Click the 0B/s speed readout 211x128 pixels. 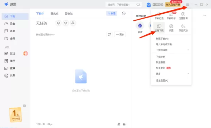point(50,124)
